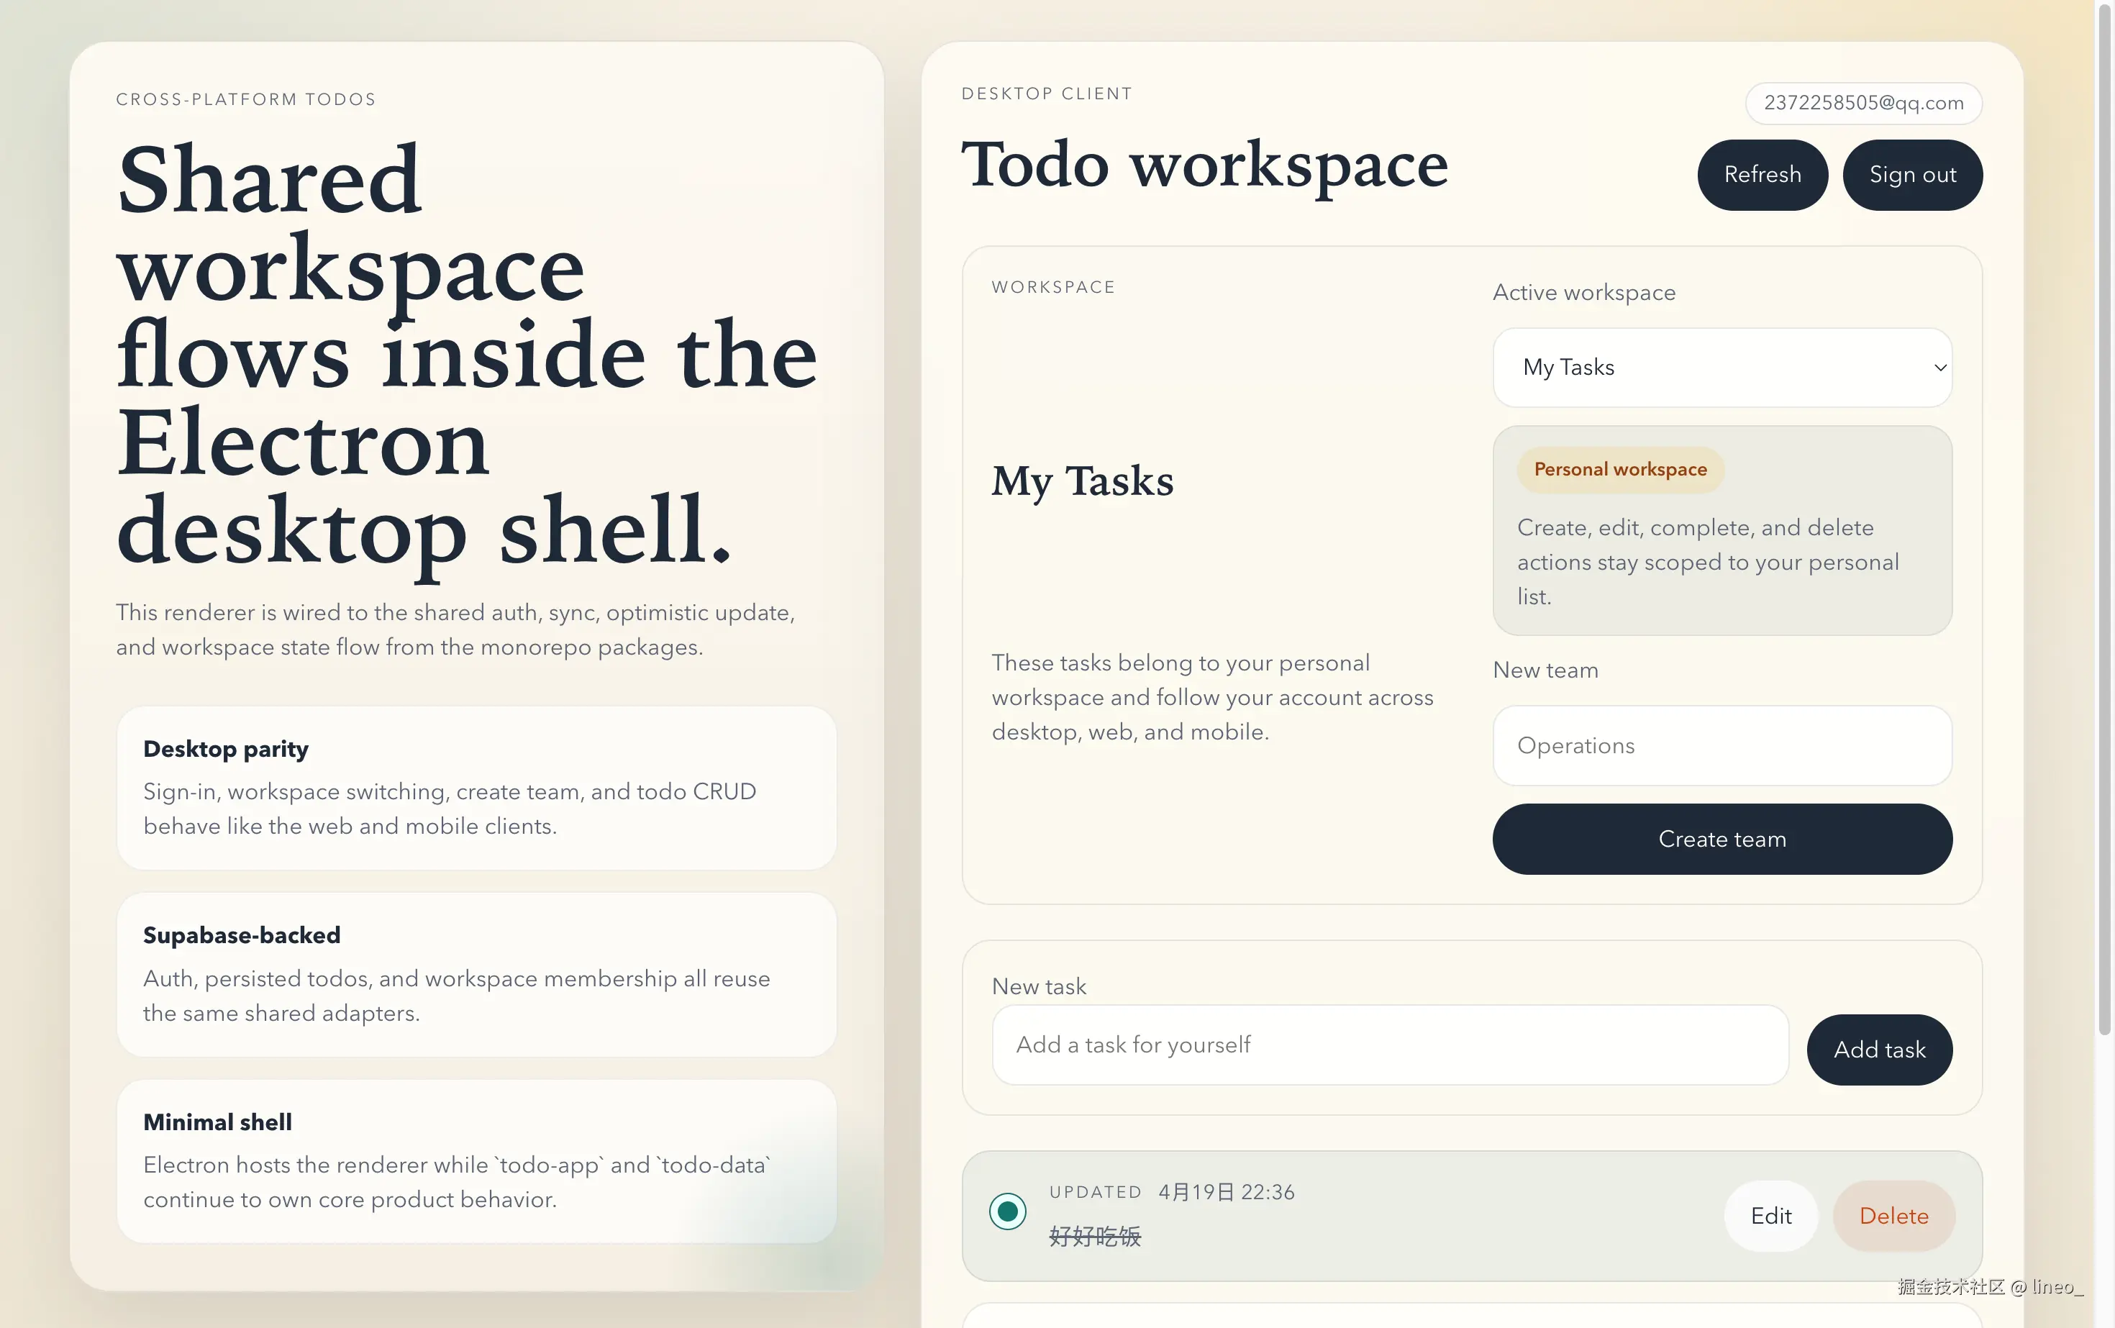
Task: Click the chevron arrow in My Tasks selector
Action: point(1940,367)
